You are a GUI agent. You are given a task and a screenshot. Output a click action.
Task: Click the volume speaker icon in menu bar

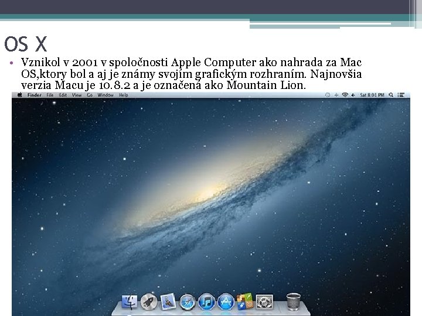353,95
